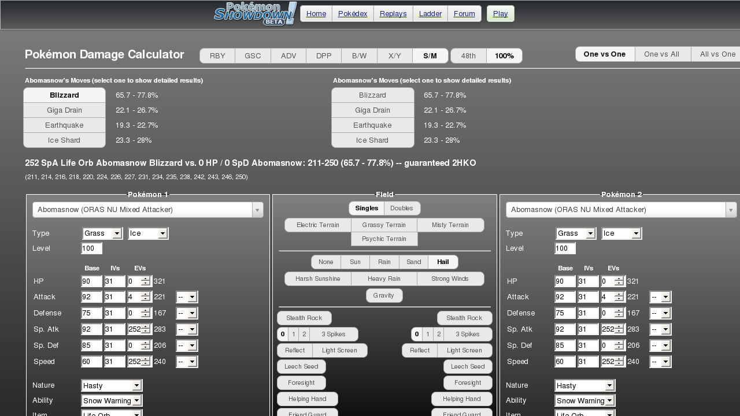Open the Pokémon 2 set selector dropdown
This screenshot has width=740, height=416.
tap(621, 210)
